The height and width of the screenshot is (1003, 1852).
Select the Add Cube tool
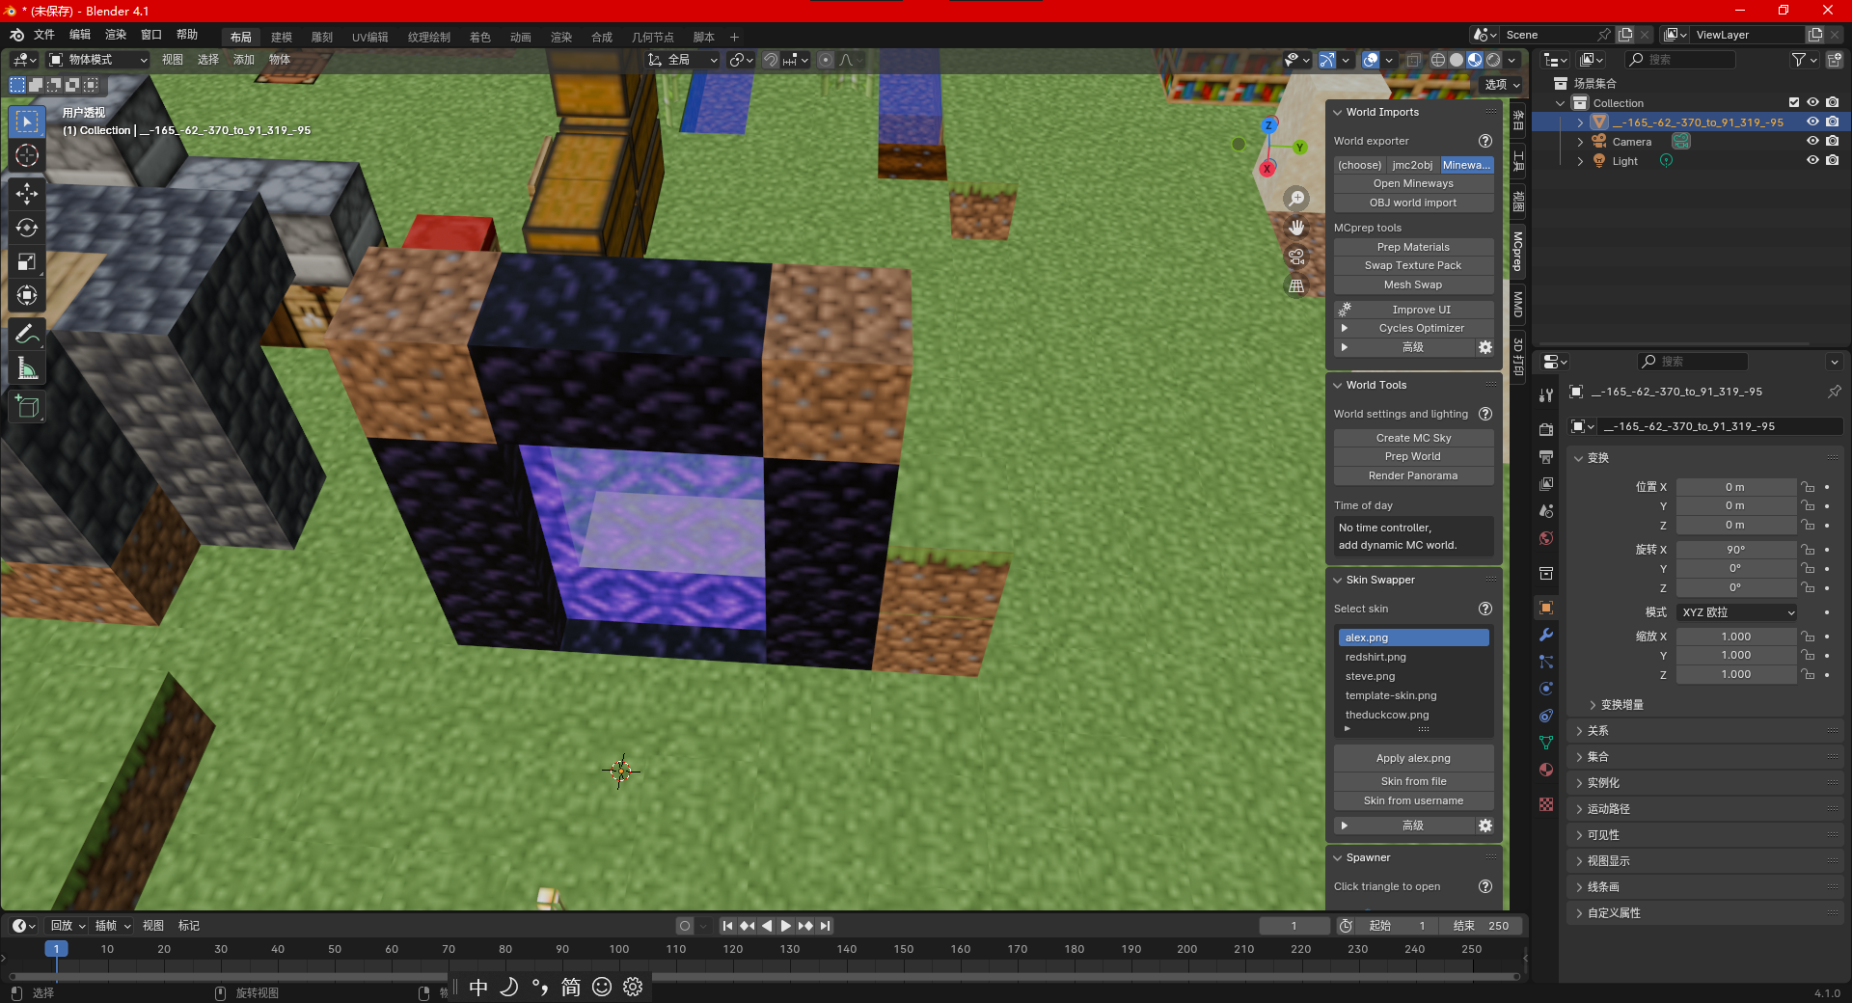point(27,407)
